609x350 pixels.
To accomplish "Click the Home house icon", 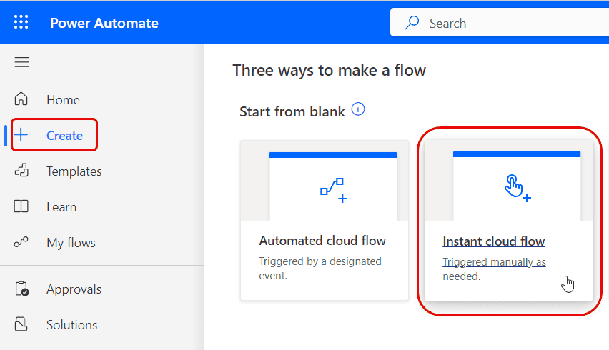I will point(21,99).
